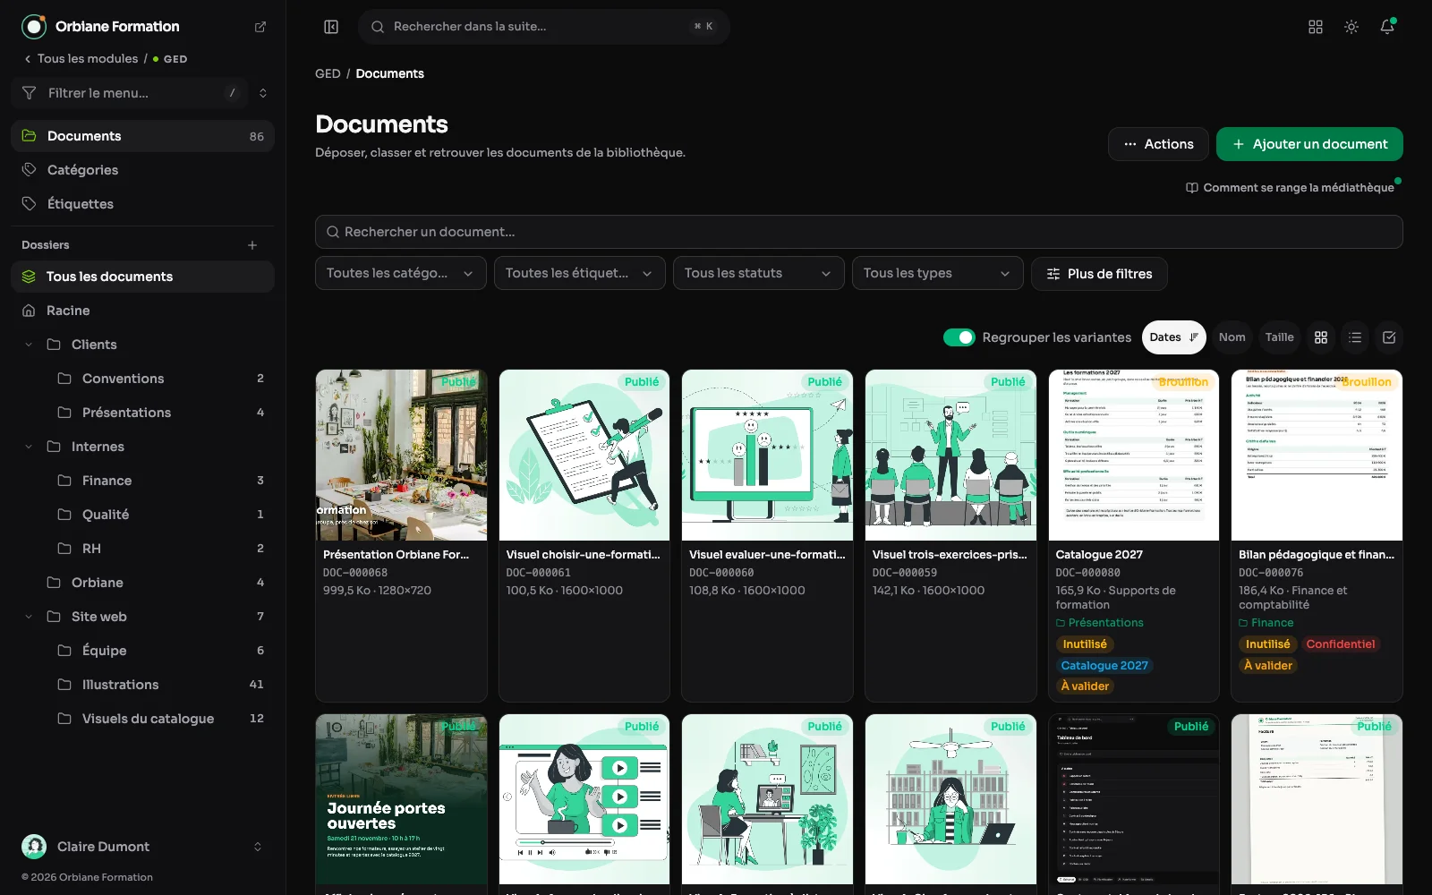Screen dimensions: 1432x895
Task: Open Catalogue 2027 document thumbnail
Action: (x=1134, y=455)
